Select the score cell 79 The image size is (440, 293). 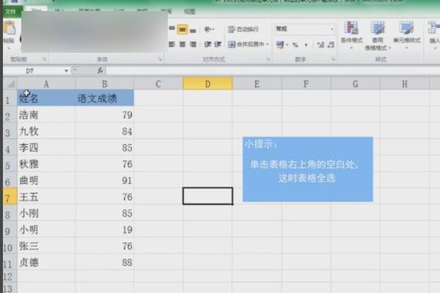tap(105, 114)
